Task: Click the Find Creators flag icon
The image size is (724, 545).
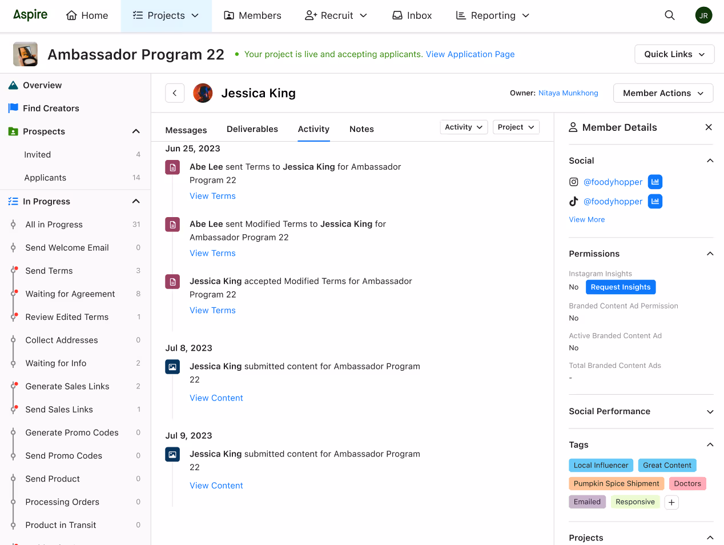Action: coord(13,108)
